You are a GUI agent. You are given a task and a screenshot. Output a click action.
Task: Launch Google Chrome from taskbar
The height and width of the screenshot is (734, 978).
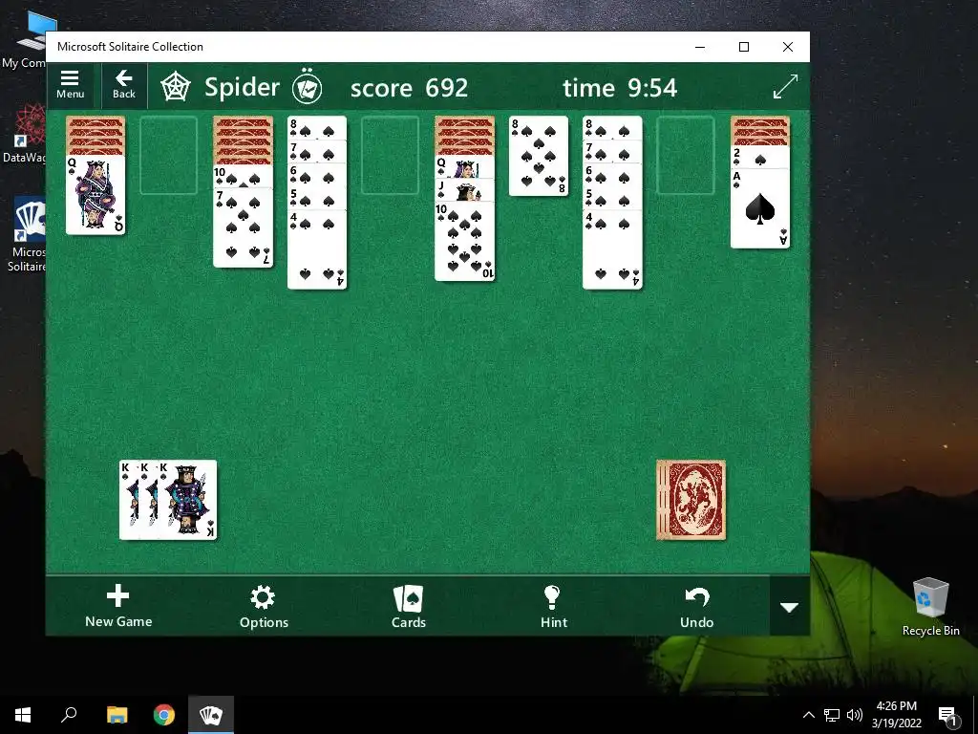[164, 715]
